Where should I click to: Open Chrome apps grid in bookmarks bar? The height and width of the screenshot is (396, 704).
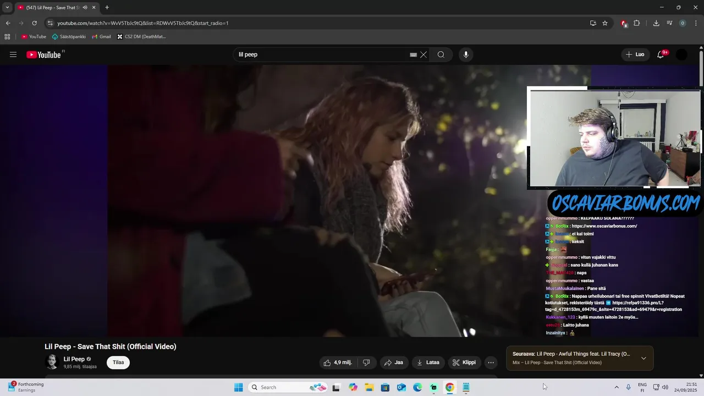[x=7, y=37]
